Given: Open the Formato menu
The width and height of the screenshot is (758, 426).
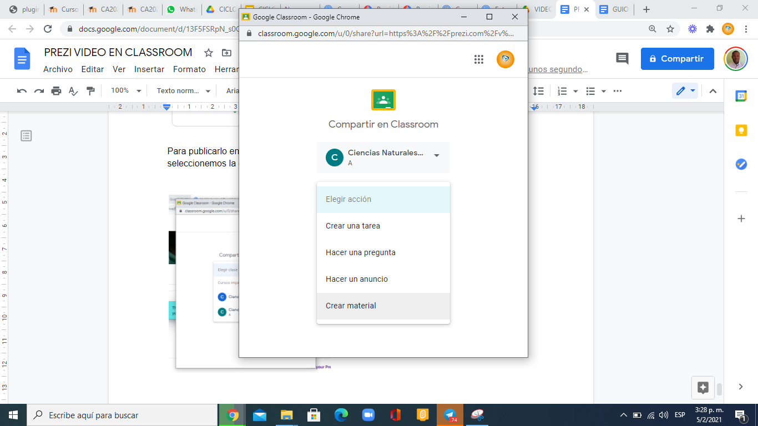Looking at the screenshot, I should (x=189, y=69).
